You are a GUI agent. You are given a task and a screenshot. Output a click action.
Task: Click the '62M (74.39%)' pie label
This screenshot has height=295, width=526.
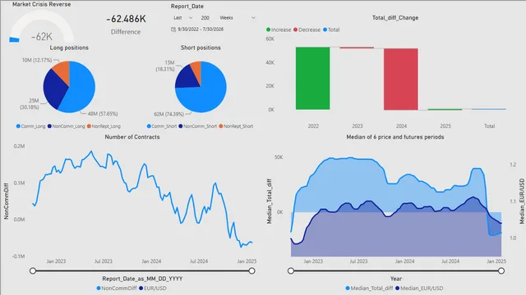point(169,114)
